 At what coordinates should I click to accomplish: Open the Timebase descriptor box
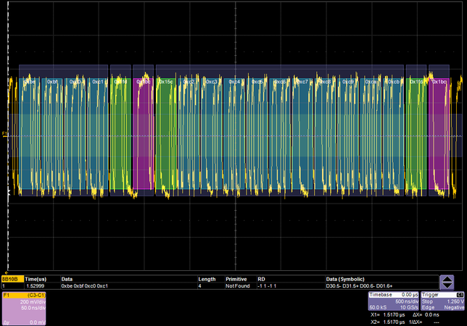394,301
